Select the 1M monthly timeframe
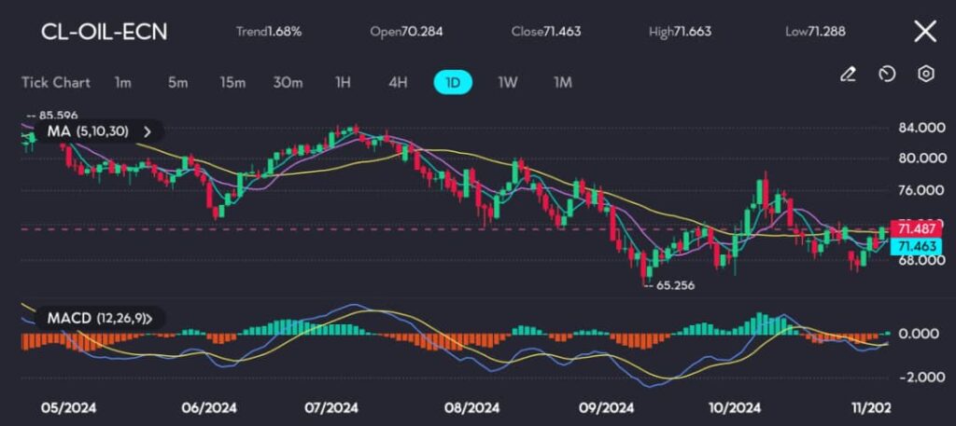The image size is (956, 426). click(x=562, y=82)
